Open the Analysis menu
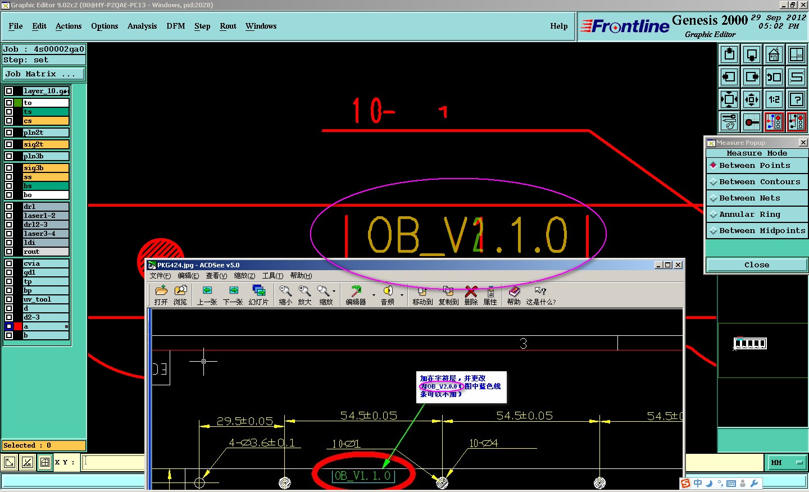 pos(142,26)
